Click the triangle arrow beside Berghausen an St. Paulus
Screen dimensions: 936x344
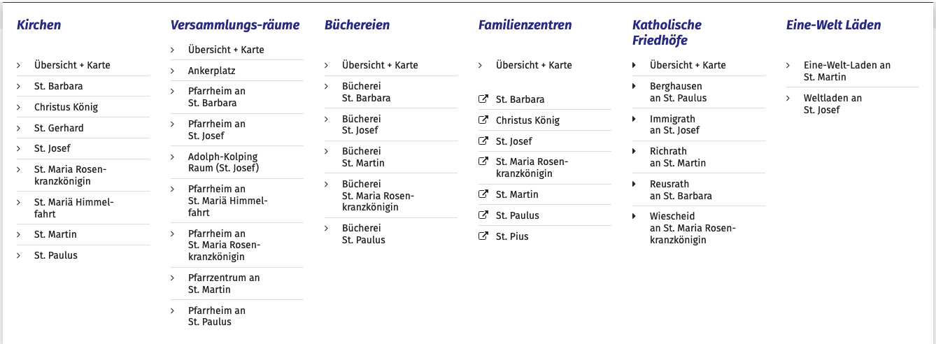click(x=634, y=86)
